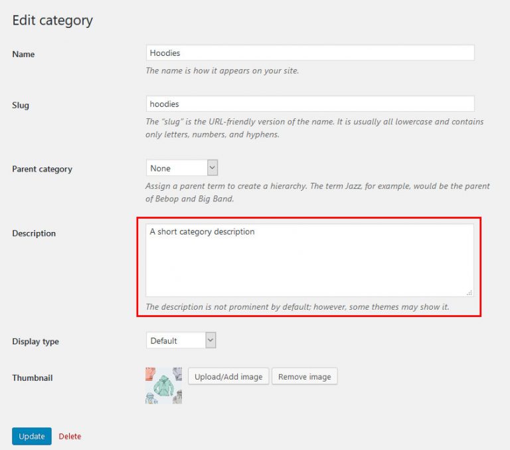This screenshot has height=450, width=510.
Task: Click the help text below the Description box
Action: tap(297, 307)
